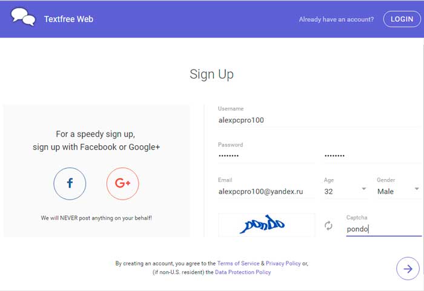Image resolution: width=424 pixels, height=291 pixels.
Task: Click the Email input field
Action: 267,192
